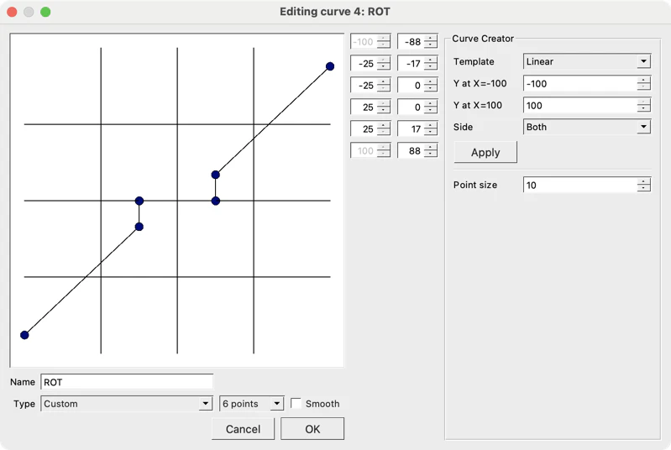The image size is (671, 450).
Task: Click the -17 Y value field
Action: pos(411,64)
